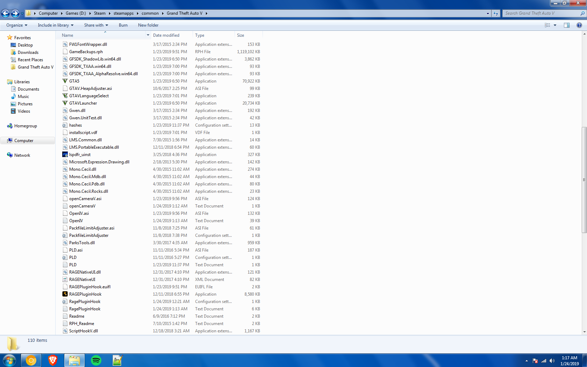
Task: Select the lspdfr_uinst application icon
Action: [65, 155]
